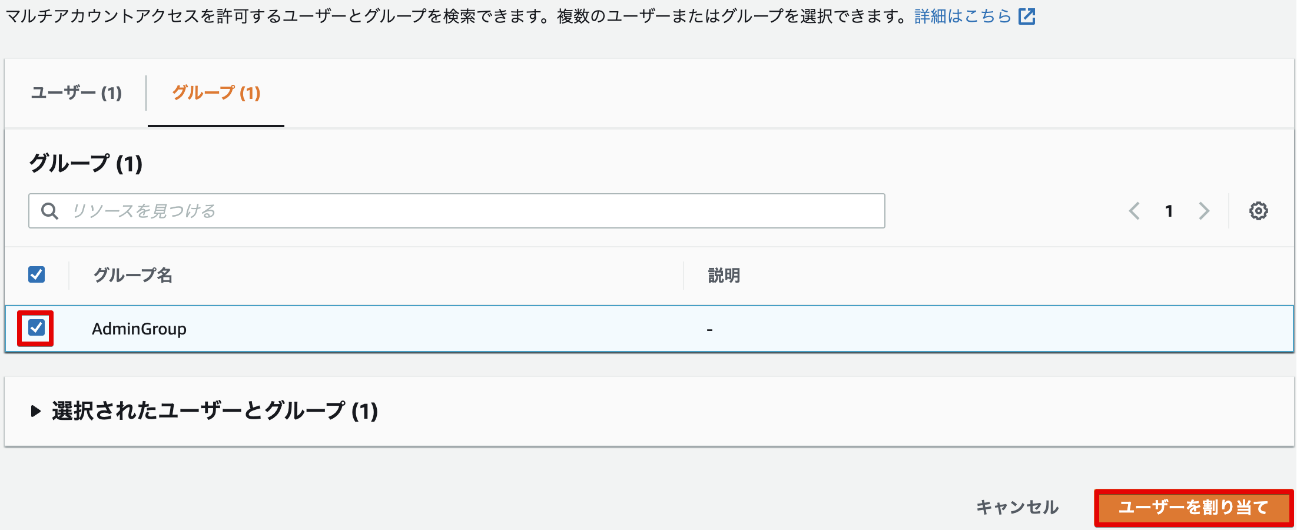Select the グループ (1) tab
The height and width of the screenshot is (530, 1297).
[x=215, y=93]
